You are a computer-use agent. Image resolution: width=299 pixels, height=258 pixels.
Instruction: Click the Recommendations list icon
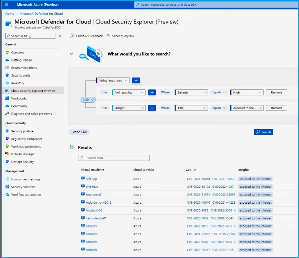pos(7,68)
